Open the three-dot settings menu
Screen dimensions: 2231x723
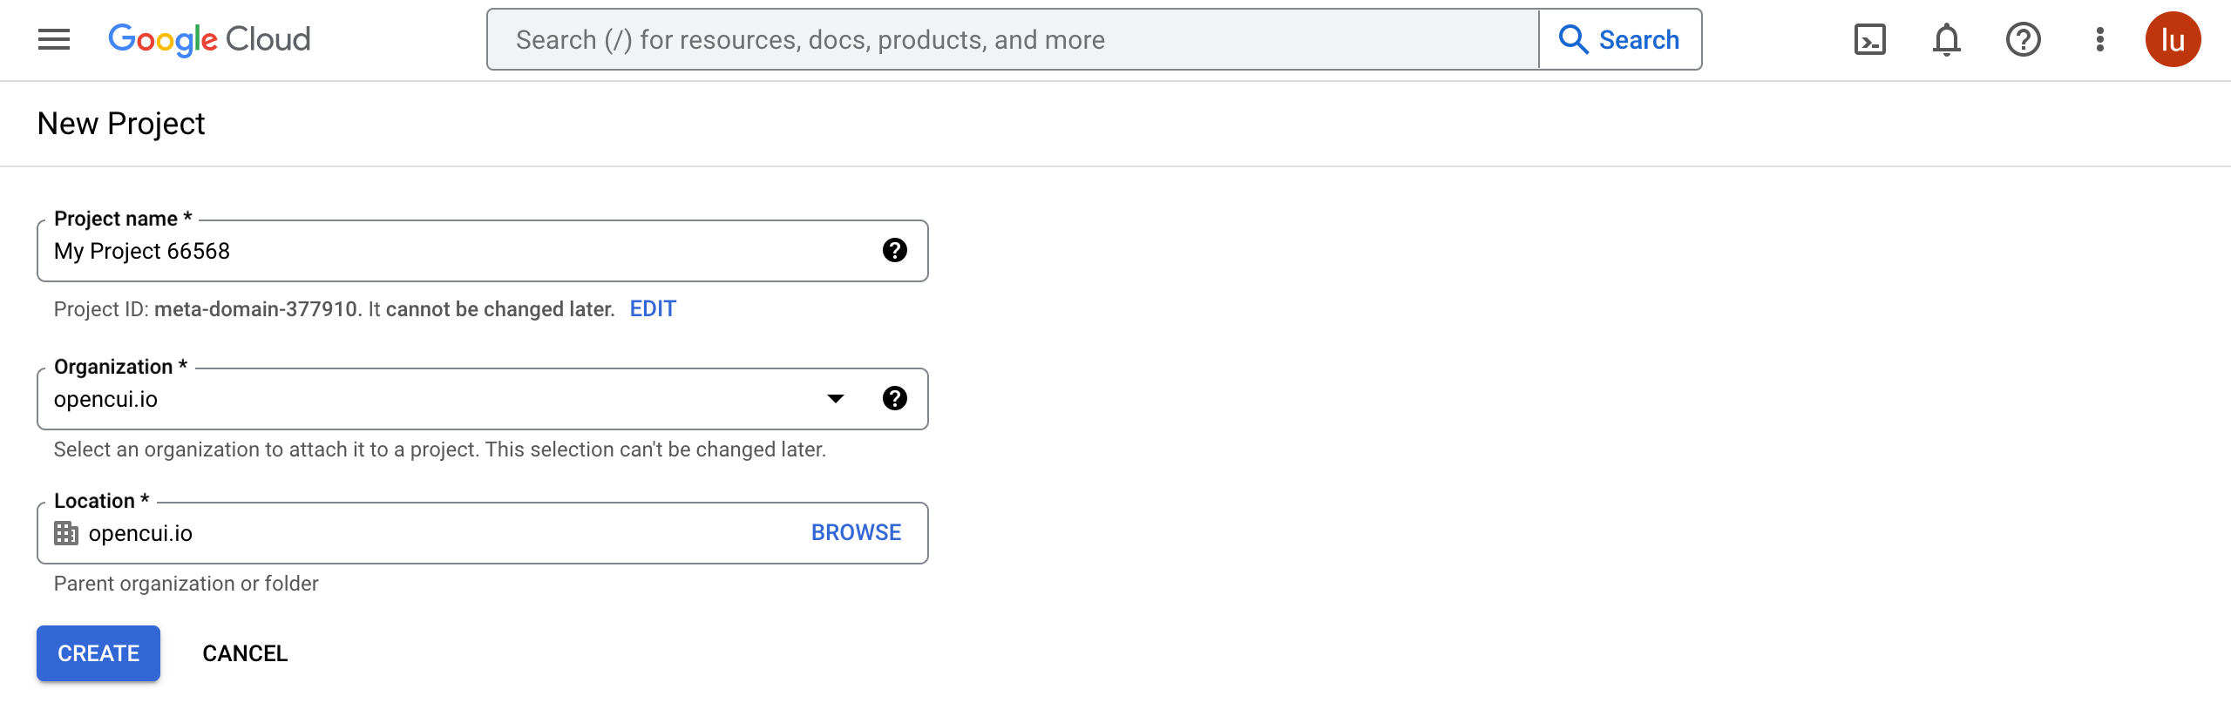tap(2100, 39)
